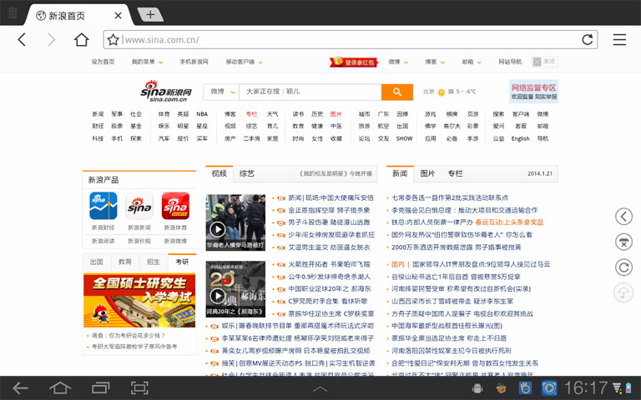Open a new tab with the plus button

click(x=150, y=15)
